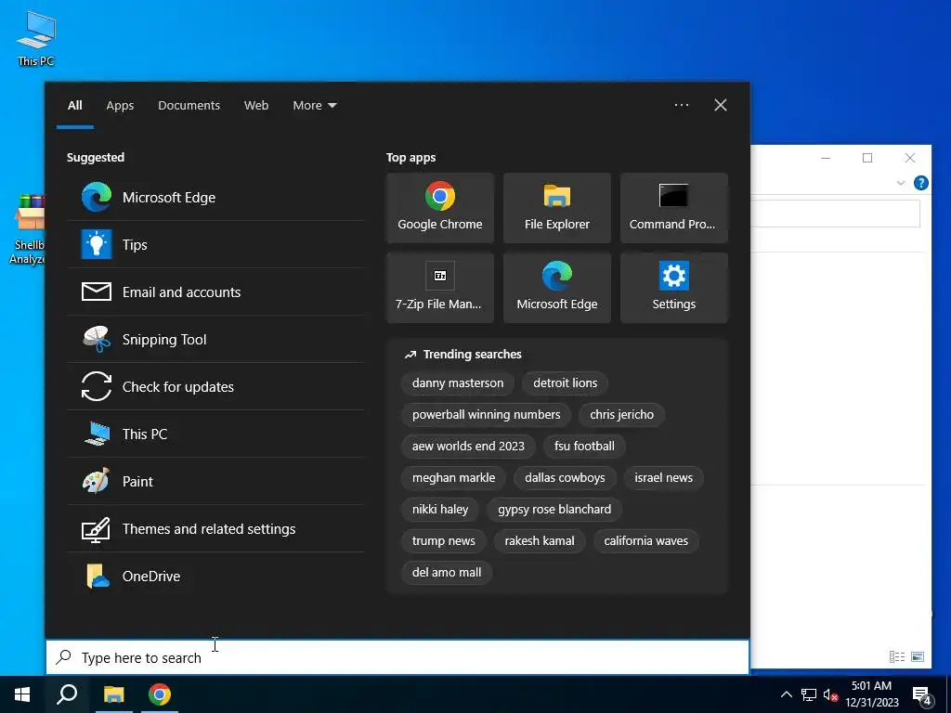
Task: Select Check for updates suggestion
Action: click(215, 386)
